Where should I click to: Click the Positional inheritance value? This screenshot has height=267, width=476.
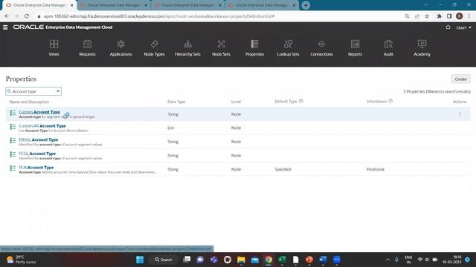click(375, 170)
